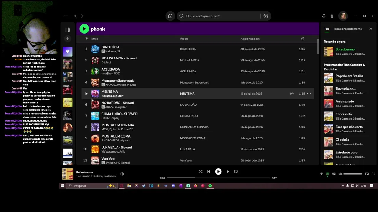Click the MONTAGEM COMA title
Screen dimensions: 378x212
[116, 136]
